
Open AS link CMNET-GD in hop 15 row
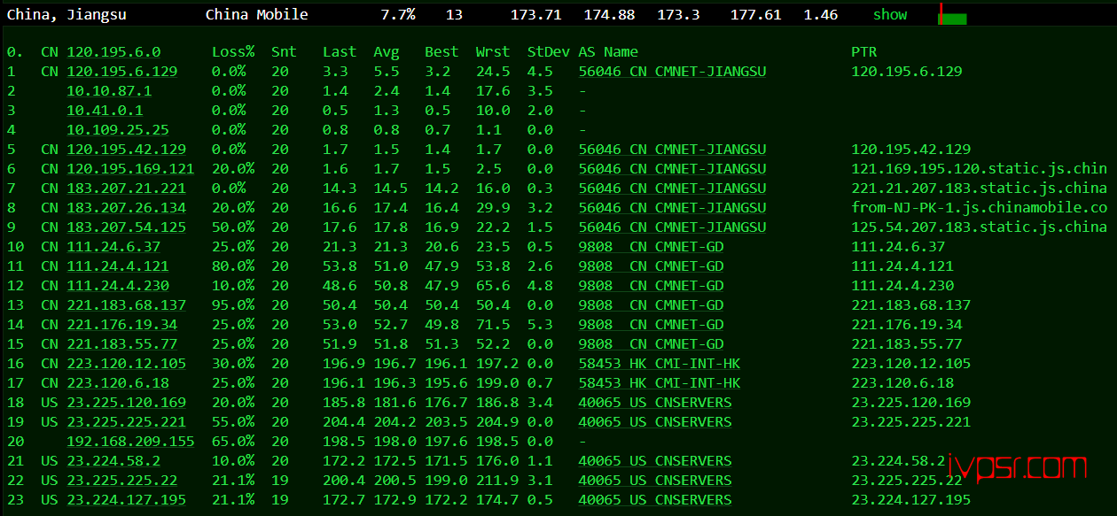[x=651, y=344]
